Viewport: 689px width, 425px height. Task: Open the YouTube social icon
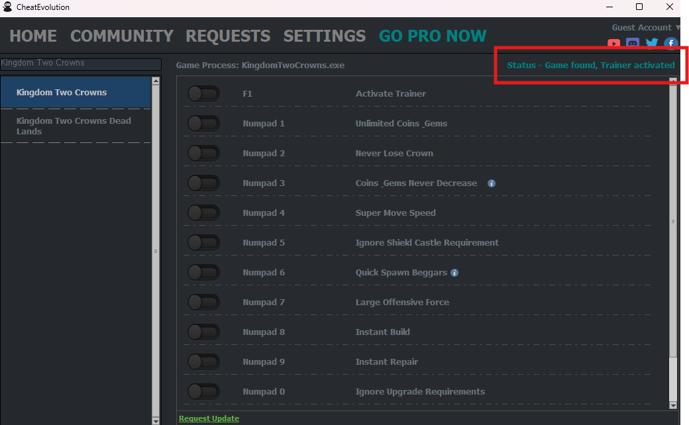pos(614,44)
